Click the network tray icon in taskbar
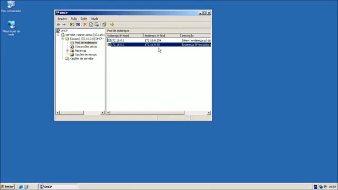Image resolution: width=338 pixels, height=190 pixels. tap(321, 187)
